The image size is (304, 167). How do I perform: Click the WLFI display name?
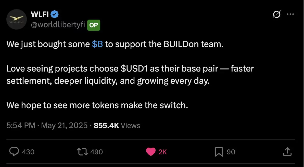pyautogui.click(x=40, y=14)
